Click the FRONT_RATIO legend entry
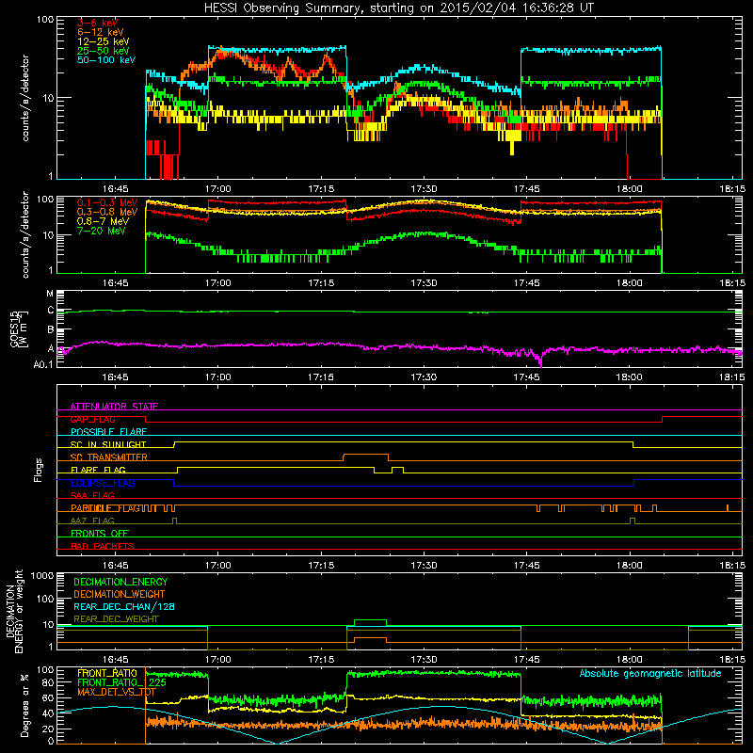The image size is (753, 753). pyautogui.click(x=107, y=673)
